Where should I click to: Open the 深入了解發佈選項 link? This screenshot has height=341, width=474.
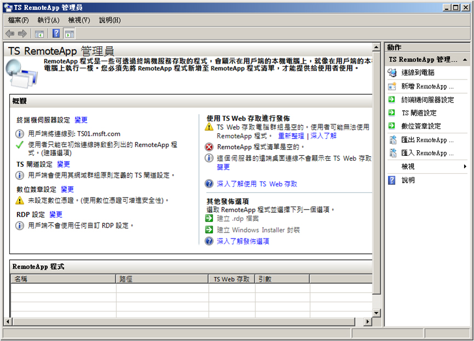coord(243,241)
